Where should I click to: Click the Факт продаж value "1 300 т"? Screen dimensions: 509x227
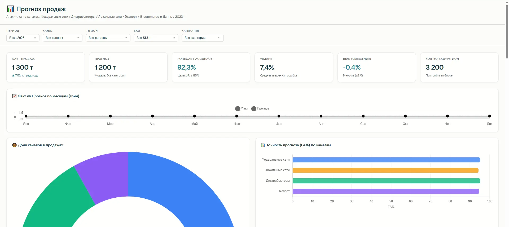[23, 67]
